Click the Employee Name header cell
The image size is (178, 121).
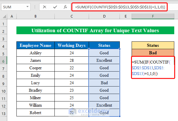[35, 45]
